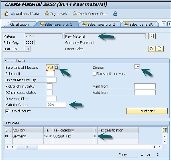Open the tab list menu icon
Screen dimensions: 171x160
(168, 24)
